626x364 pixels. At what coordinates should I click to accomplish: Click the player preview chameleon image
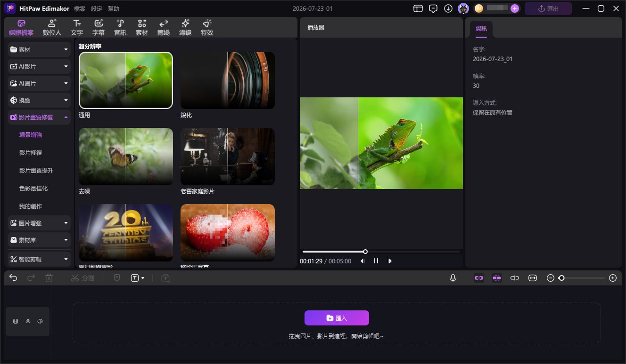(x=381, y=143)
